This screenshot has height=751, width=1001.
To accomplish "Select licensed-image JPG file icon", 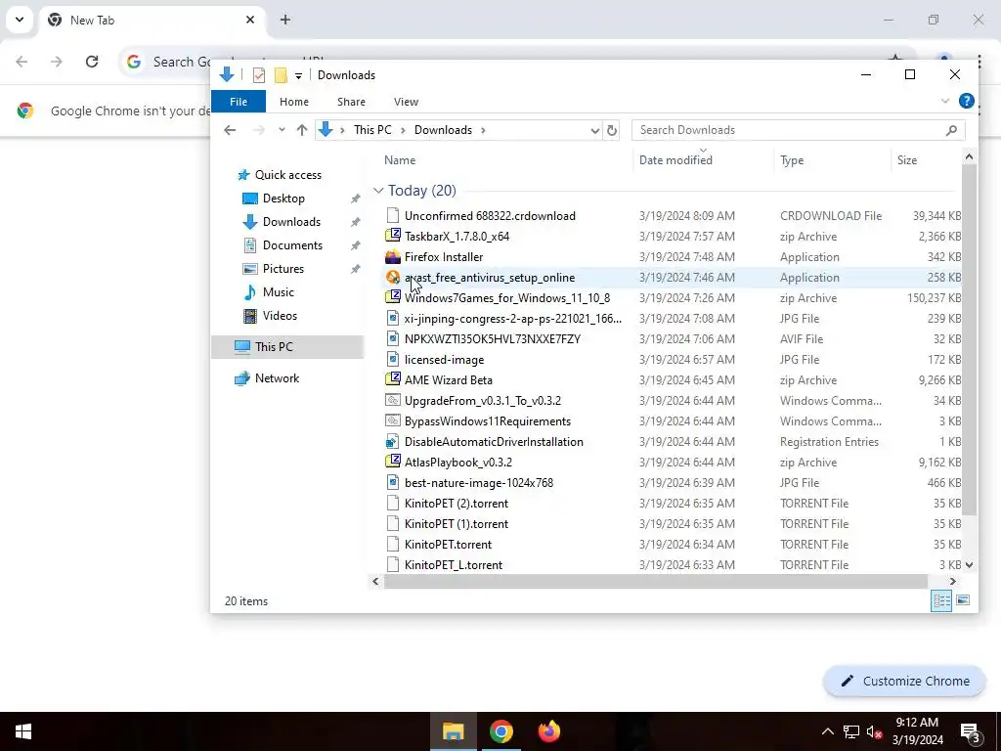I will tap(393, 360).
